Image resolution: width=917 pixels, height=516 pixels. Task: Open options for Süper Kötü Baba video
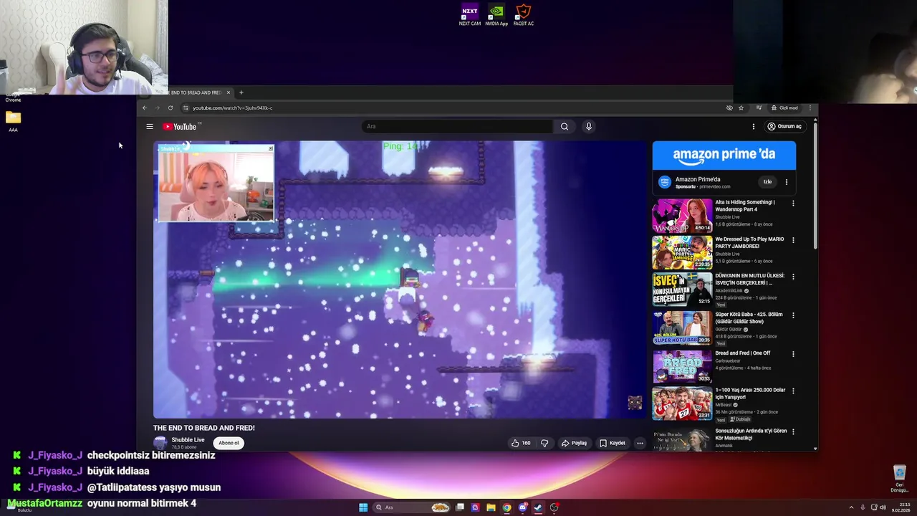coord(793,315)
